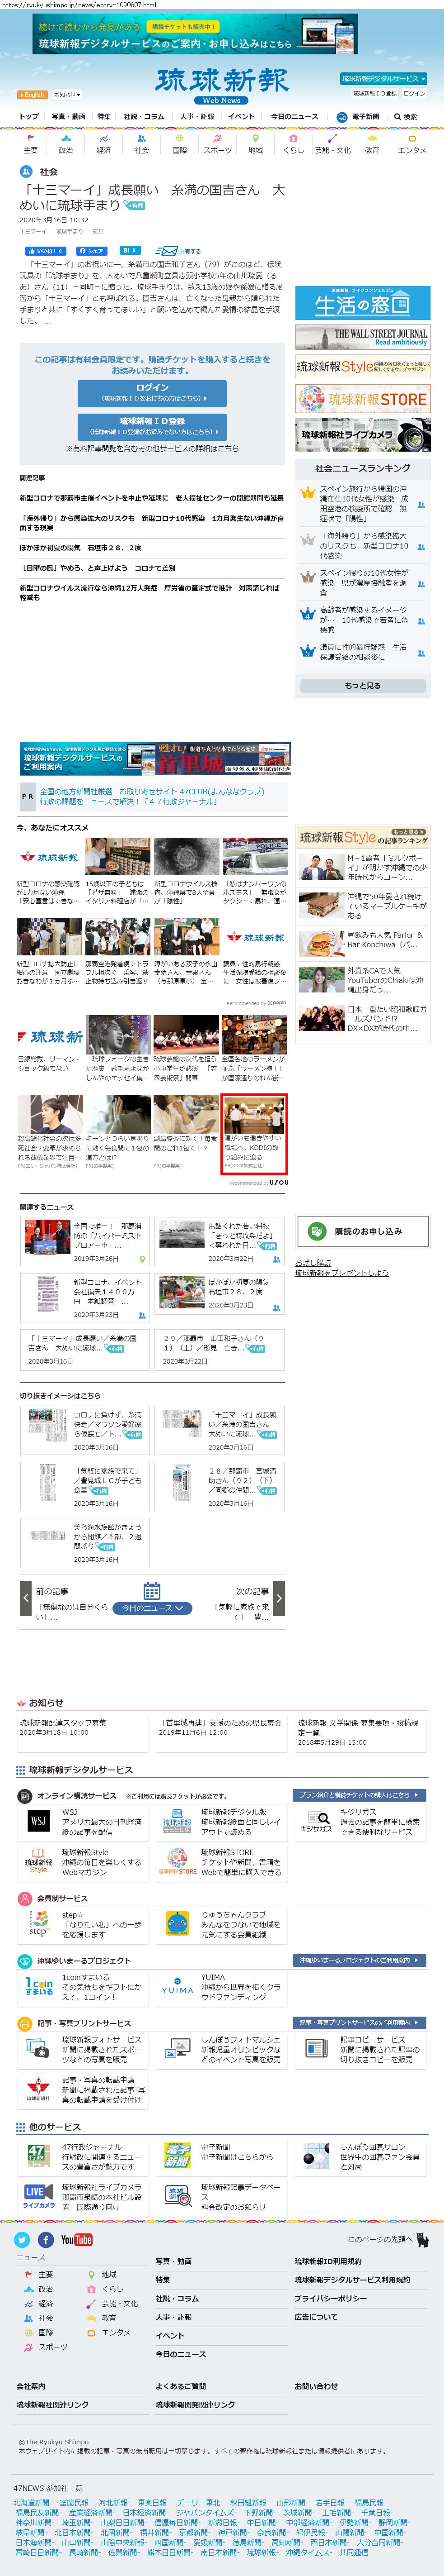This screenshot has width=444, height=2576.
Task: Open 特集 menu item in main menu
Action: 104,117
